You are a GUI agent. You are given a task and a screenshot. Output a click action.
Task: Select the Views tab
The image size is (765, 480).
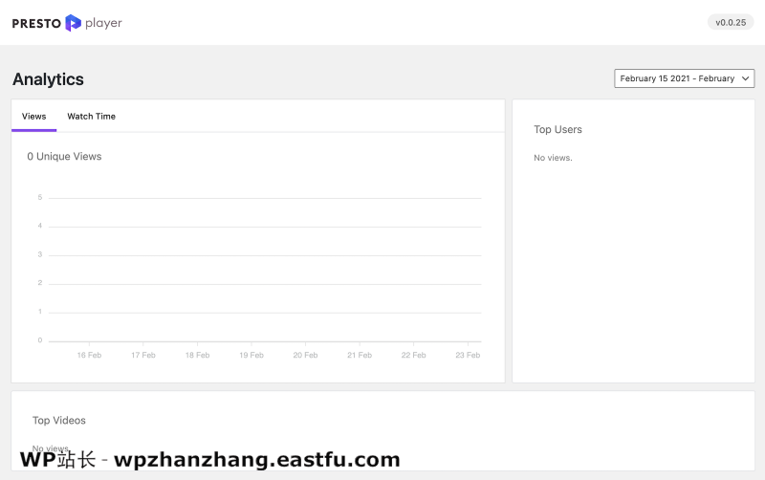[x=34, y=116]
